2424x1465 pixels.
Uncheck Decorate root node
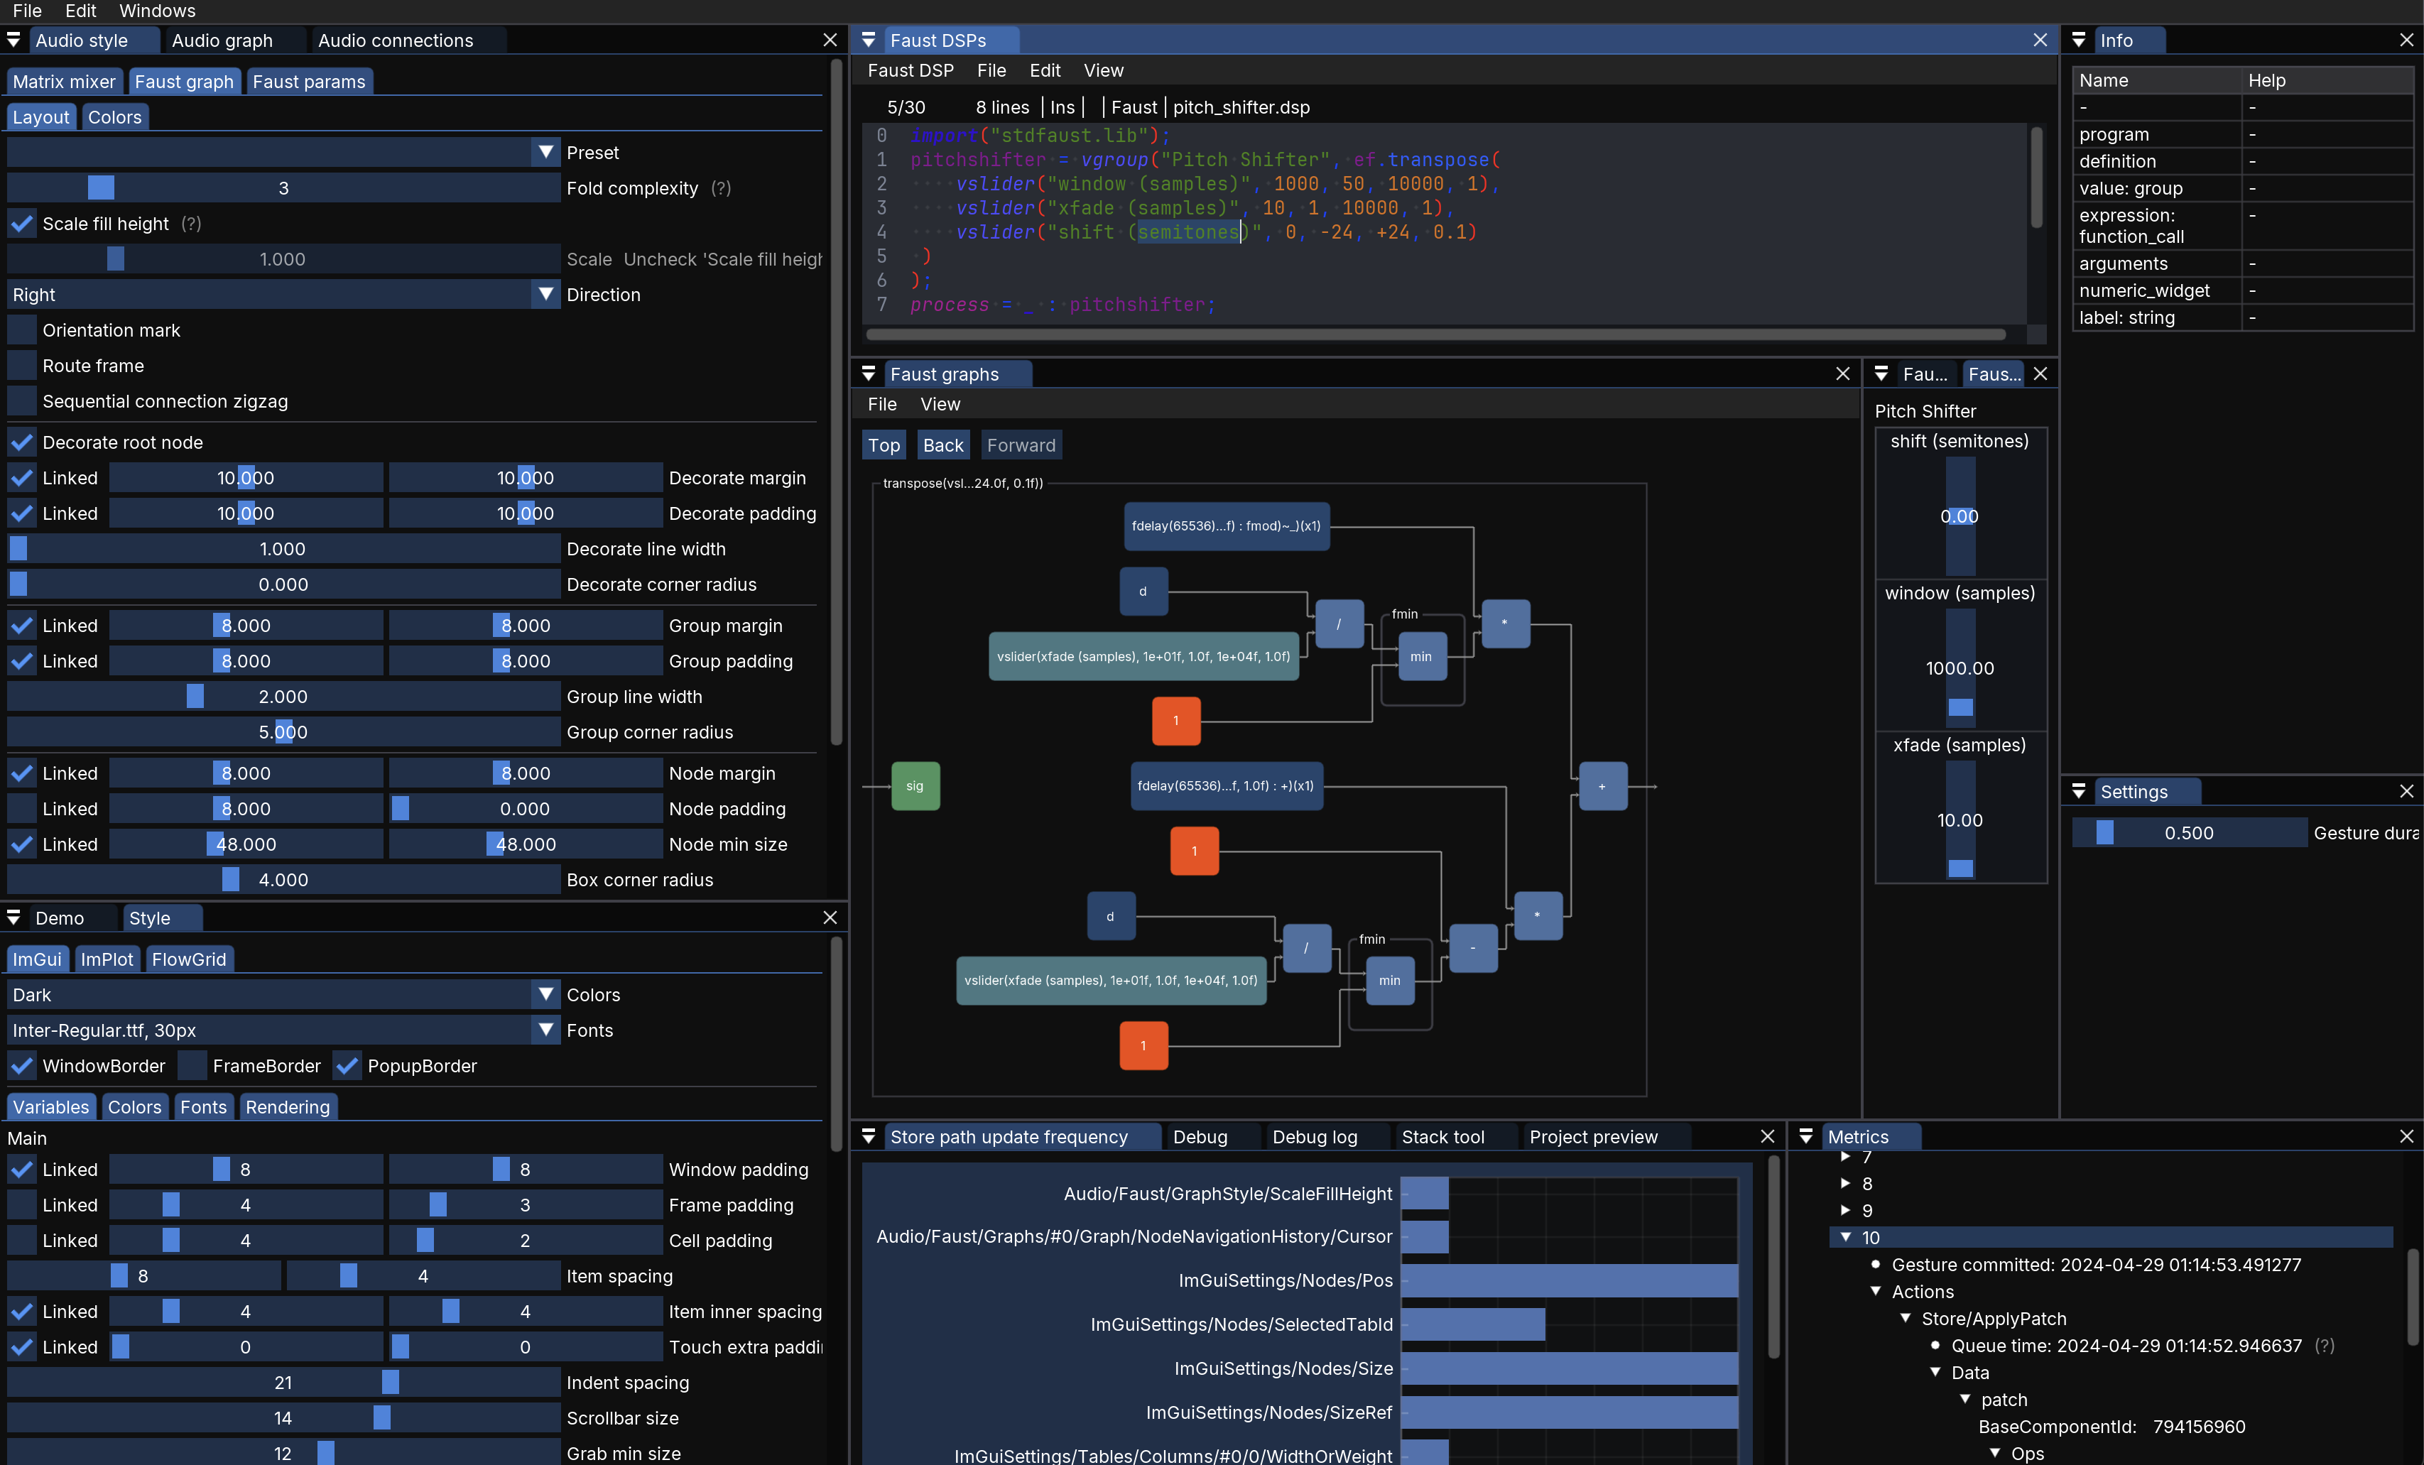pyautogui.click(x=21, y=442)
